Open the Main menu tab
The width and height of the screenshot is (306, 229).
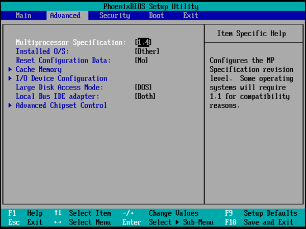23,15
